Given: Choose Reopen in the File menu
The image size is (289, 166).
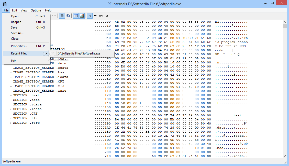Looking at the screenshot, I should [x=26, y=22].
